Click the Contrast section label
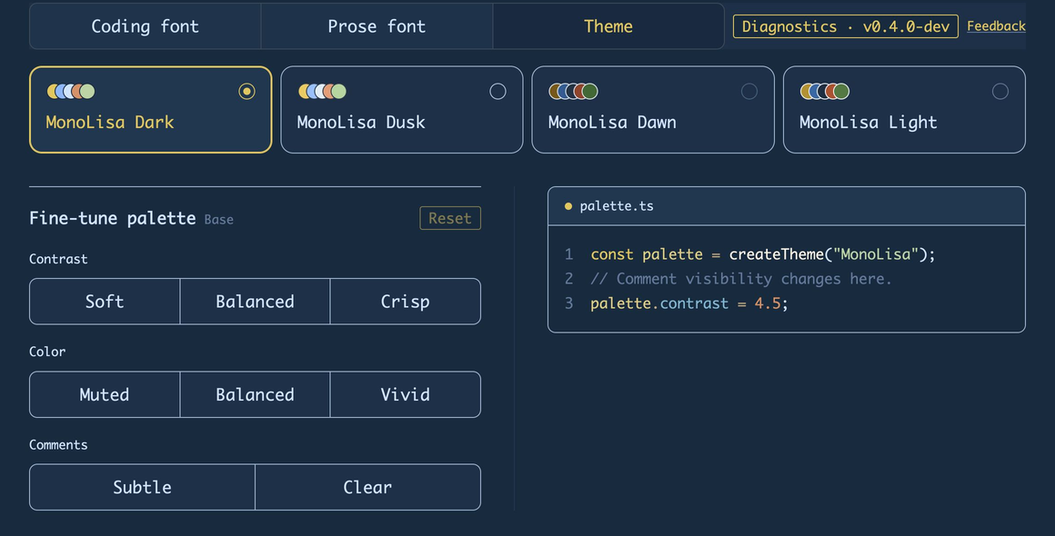 (58, 259)
